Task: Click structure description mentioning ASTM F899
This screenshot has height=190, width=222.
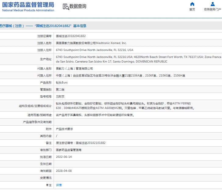Action: [x=125, y=106]
